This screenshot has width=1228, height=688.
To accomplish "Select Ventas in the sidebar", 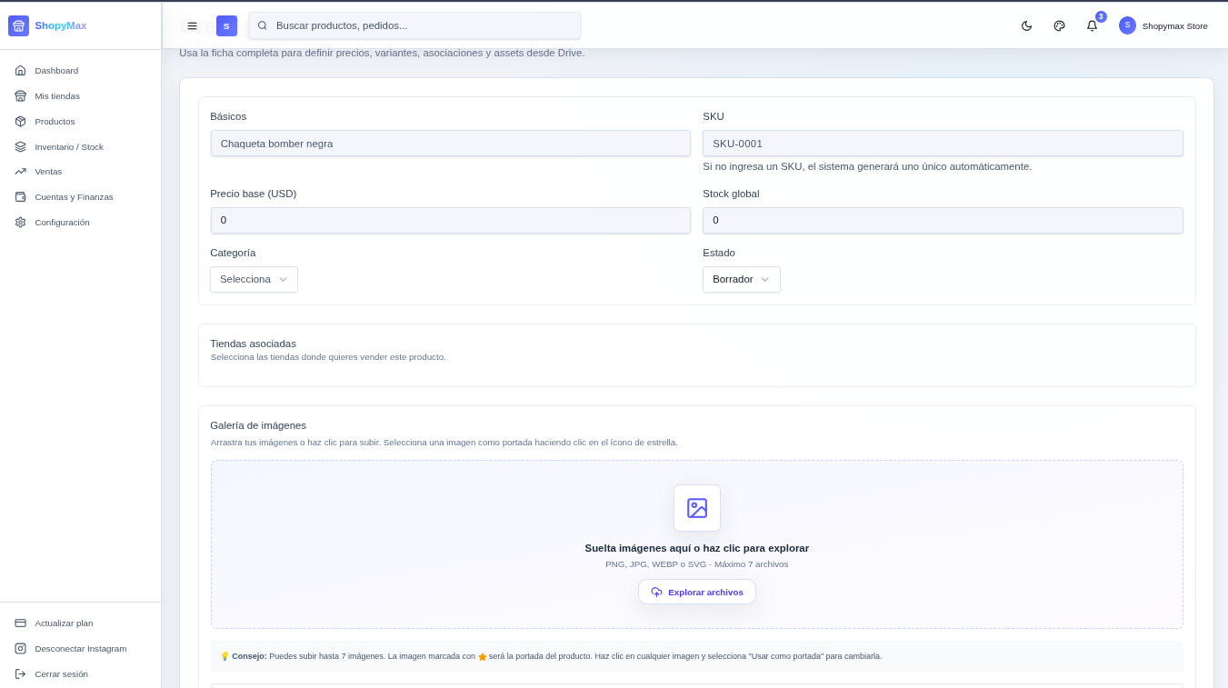I will (48, 171).
